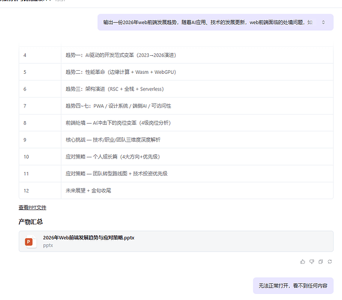Viewport: 342px width, 300px height.
Task: Select row 趋势三：架构演进
Action: 176,89
